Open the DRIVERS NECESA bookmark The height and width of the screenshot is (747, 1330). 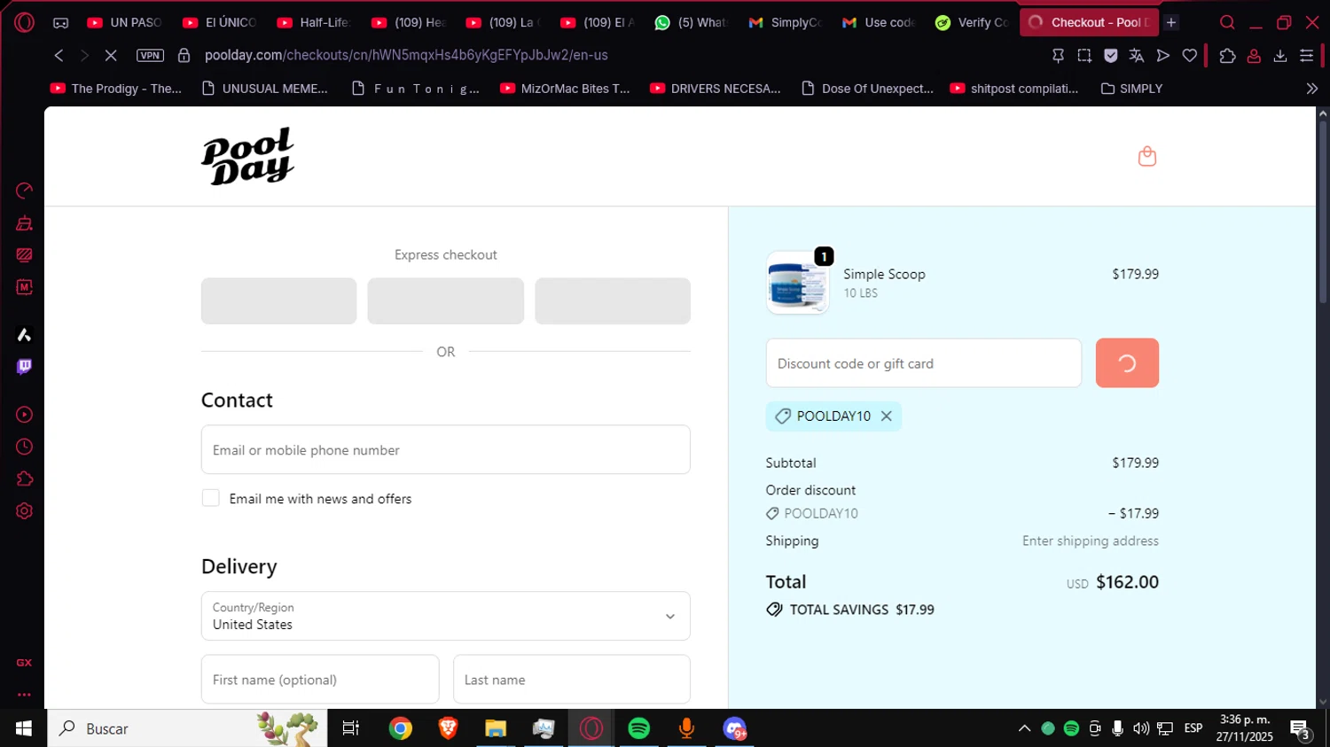click(716, 89)
